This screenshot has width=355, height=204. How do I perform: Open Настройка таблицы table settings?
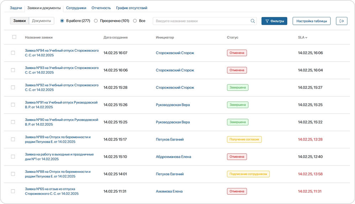(311, 21)
